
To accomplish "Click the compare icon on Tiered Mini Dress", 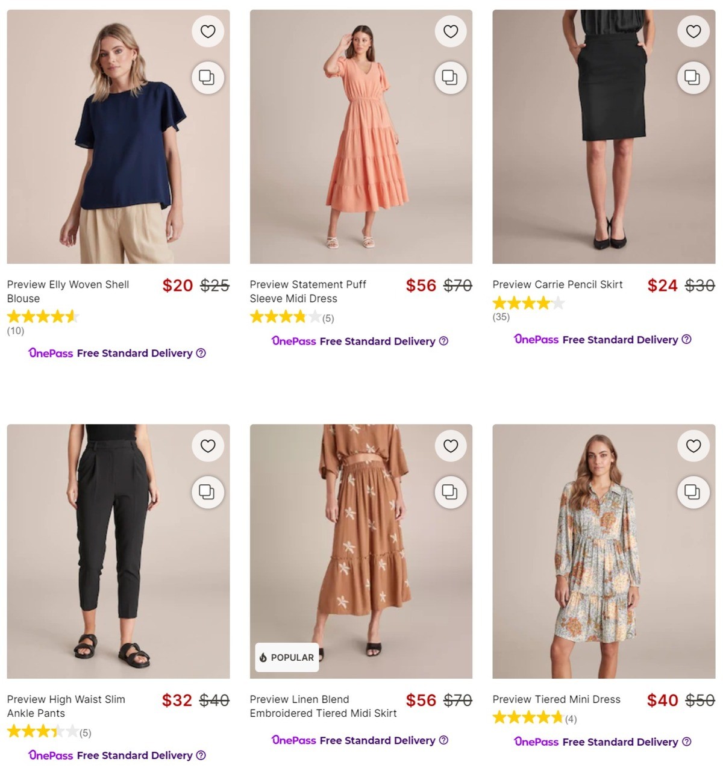I will [x=693, y=492].
